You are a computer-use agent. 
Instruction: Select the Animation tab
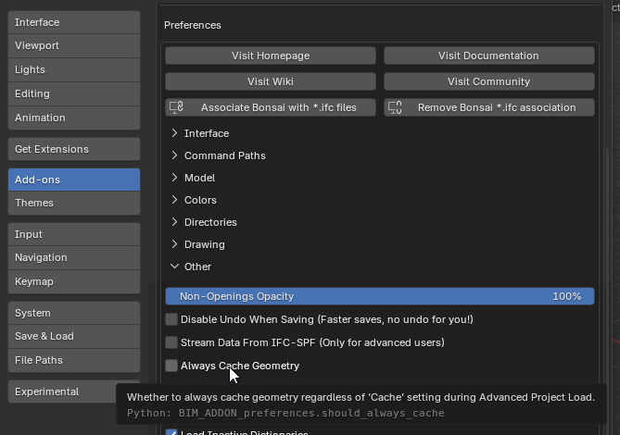click(x=74, y=118)
